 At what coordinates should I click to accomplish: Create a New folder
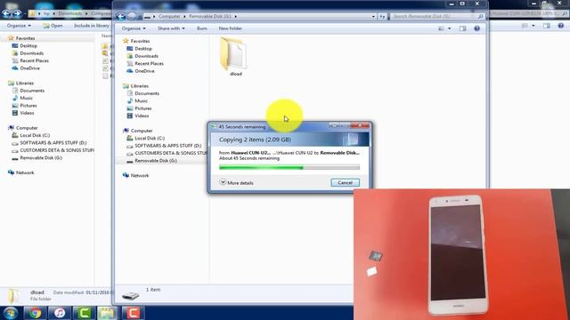click(230, 28)
